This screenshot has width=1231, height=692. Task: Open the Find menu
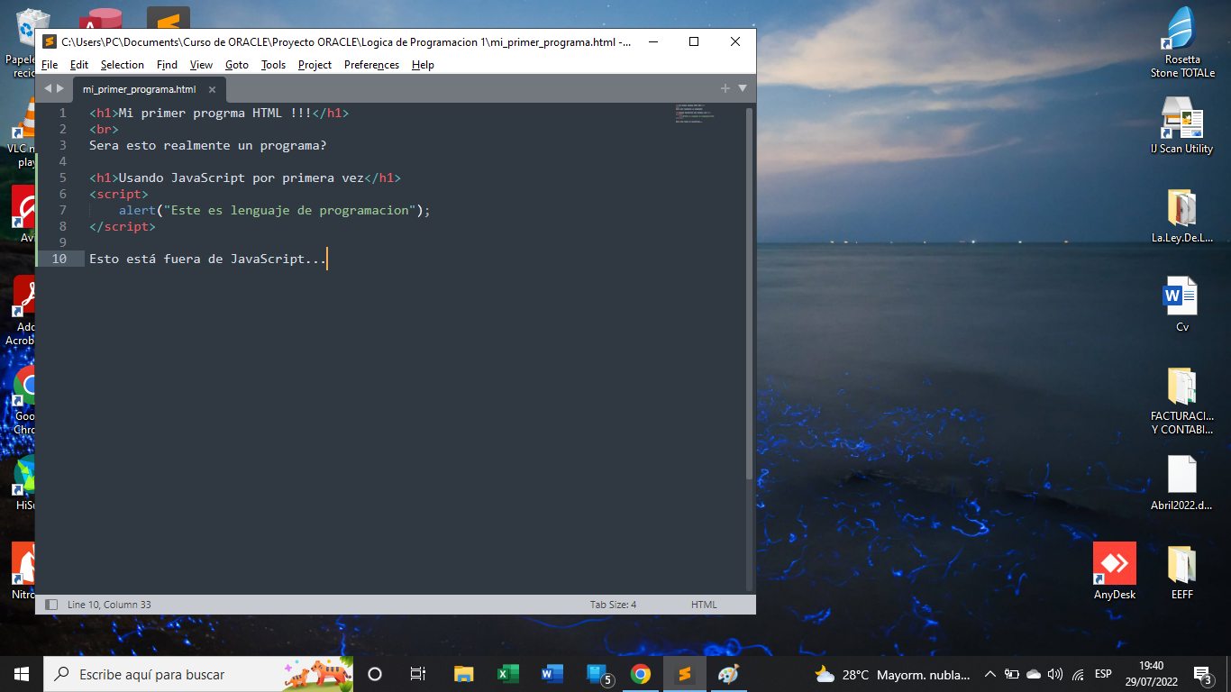pyautogui.click(x=167, y=65)
